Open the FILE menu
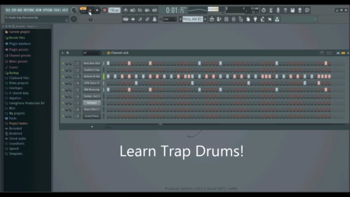Screen dimensions: 350x197 tap(8, 10)
